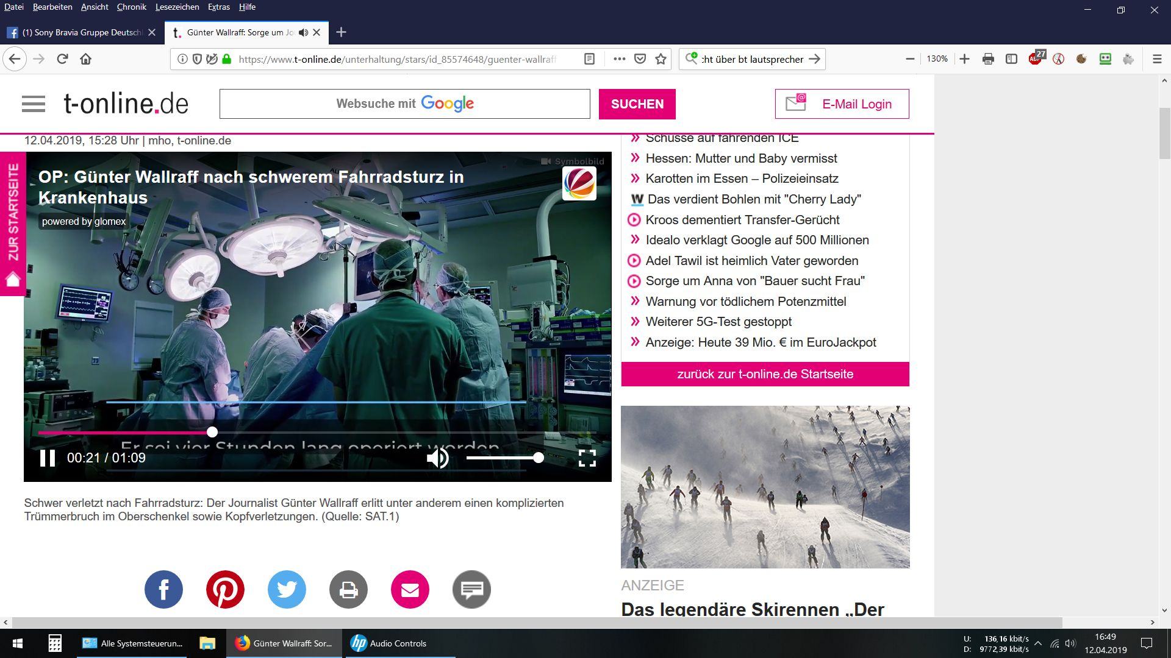Close the Günter Wallraff tab
Viewport: 1171px width, 658px height.
[317, 32]
